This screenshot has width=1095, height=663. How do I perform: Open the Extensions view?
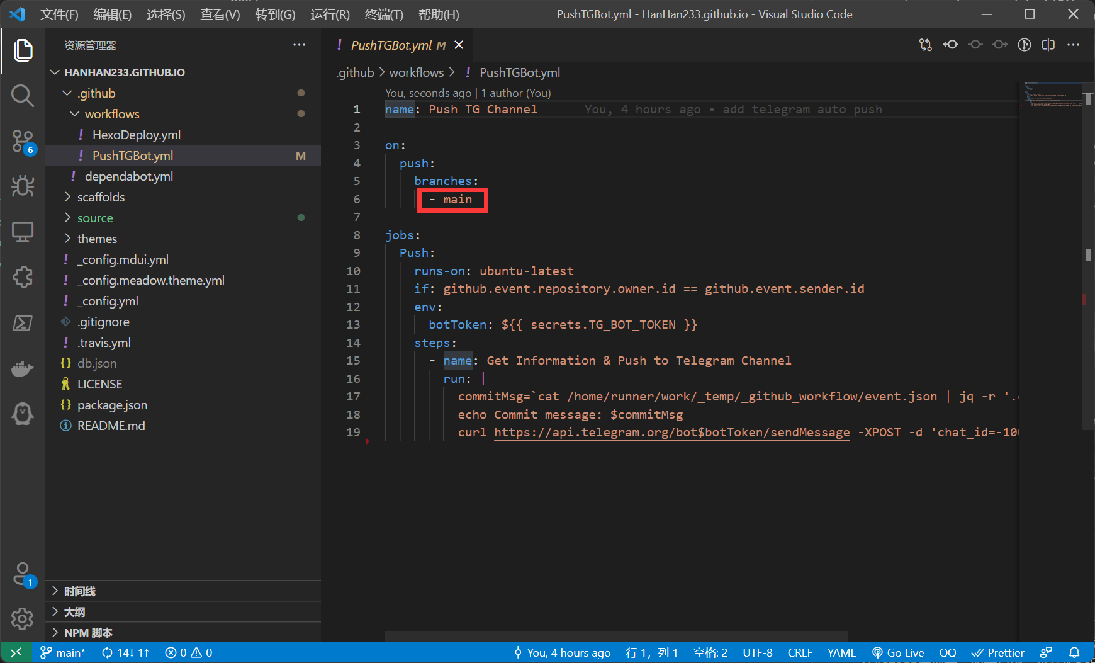23,277
